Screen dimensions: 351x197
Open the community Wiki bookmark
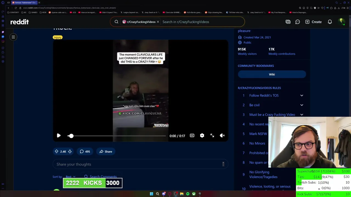coord(272,74)
